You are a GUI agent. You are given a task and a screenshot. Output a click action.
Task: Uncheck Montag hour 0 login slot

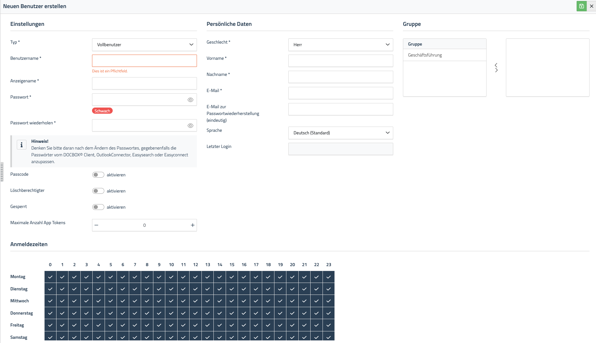[x=50, y=277]
